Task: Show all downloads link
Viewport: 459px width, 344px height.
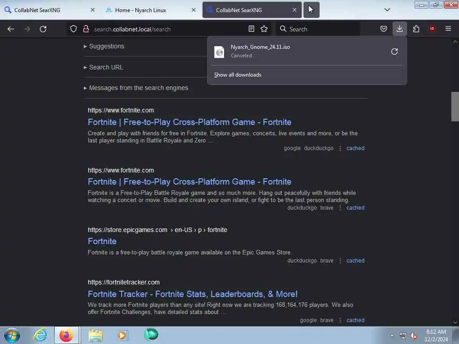Action: click(238, 75)
